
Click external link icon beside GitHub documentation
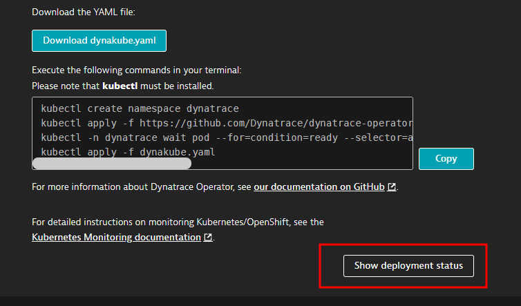pos(392,187)
